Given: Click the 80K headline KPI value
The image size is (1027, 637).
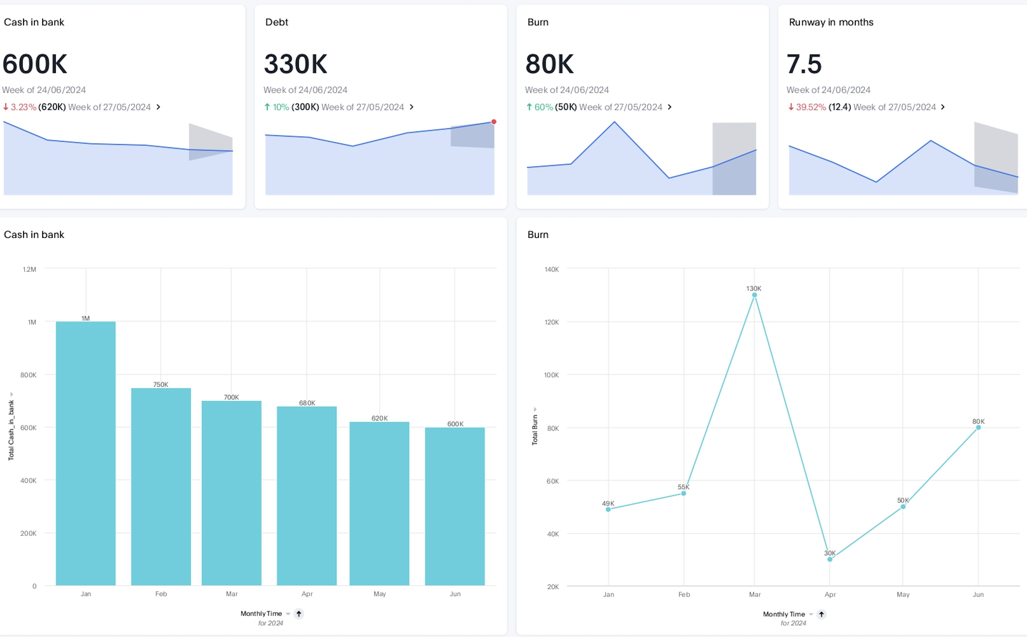Looking at the screenshot, I should [550, 64].
